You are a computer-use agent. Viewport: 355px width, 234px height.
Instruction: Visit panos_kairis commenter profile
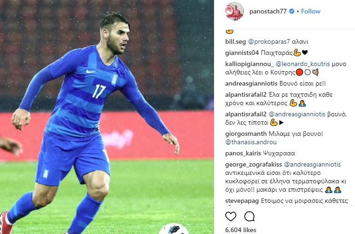[x=243, y=154]
